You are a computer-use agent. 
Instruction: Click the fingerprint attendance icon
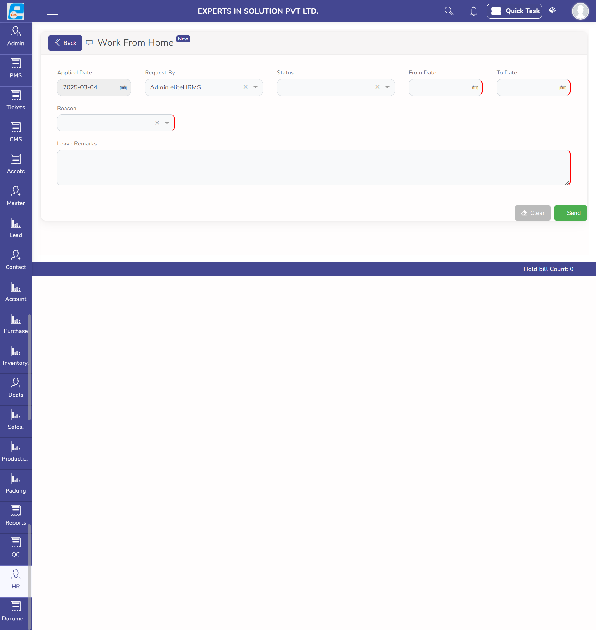[552, 11]
